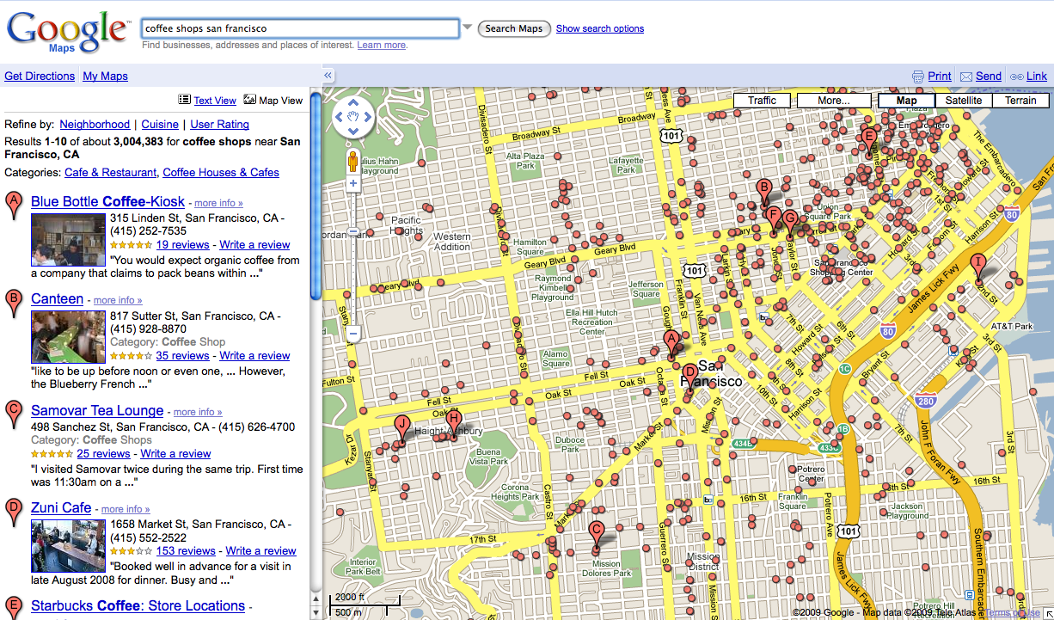1054x620 pixels.
Task: Open Show search options link
Action: (x=599, y=28)
